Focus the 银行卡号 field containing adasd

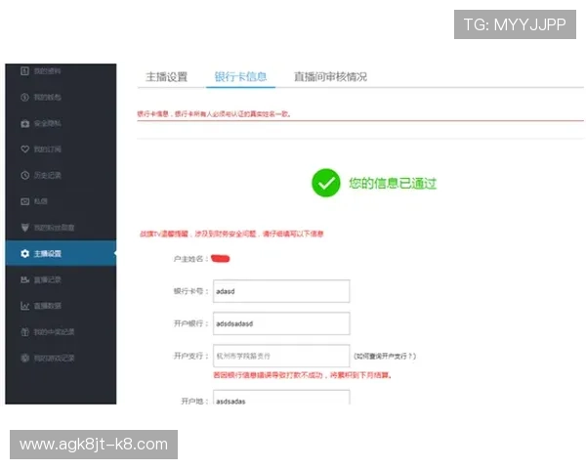tap(281, 291)
